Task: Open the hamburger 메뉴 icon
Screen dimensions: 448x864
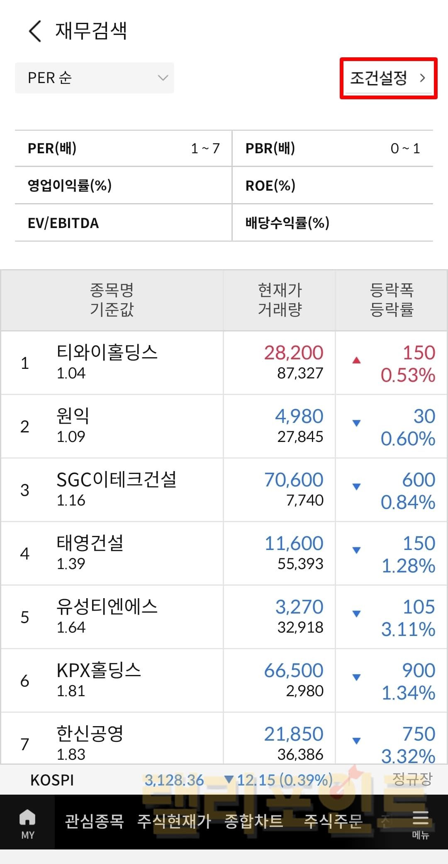Action: pos(420,824)
